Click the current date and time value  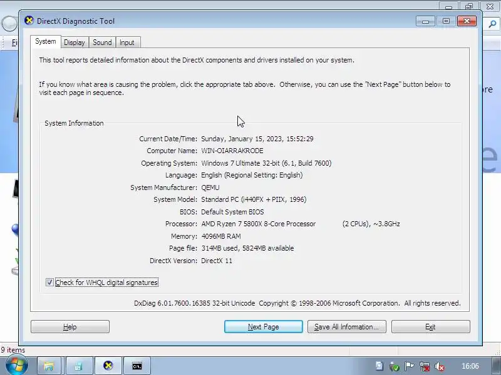click(257, 139)
